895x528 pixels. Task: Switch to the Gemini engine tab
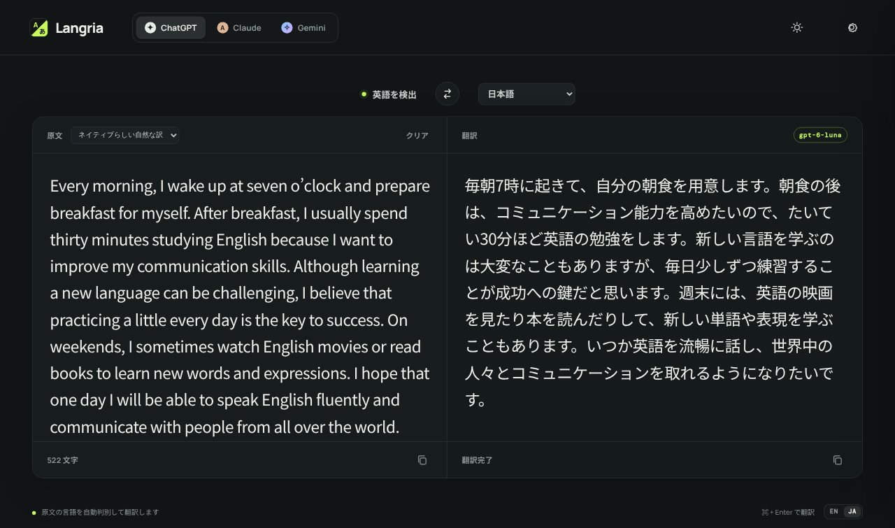(x=303, y=28)
